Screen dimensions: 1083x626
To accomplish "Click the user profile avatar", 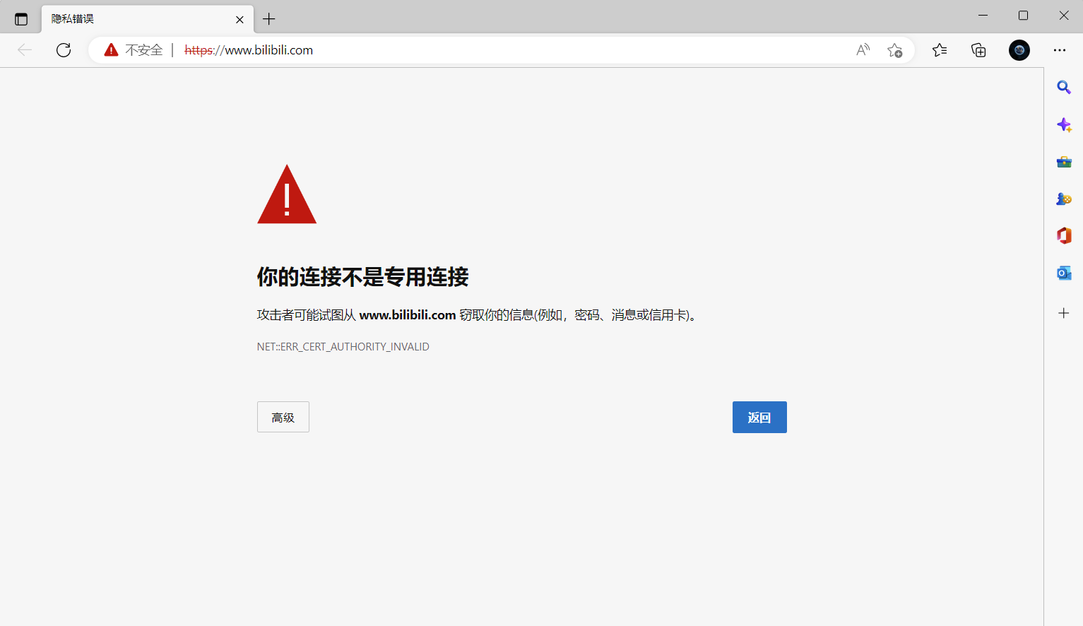I will [x=1019, y=50].
